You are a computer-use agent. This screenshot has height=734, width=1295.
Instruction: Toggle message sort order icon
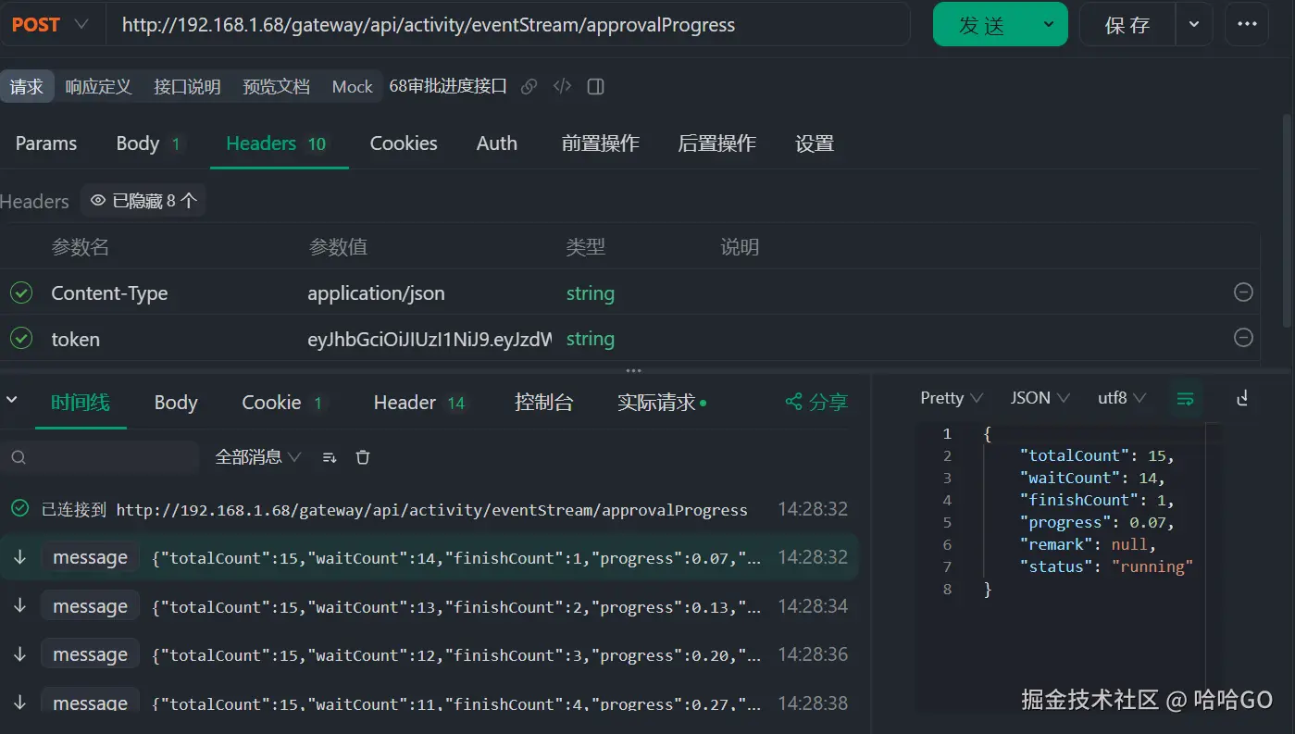(x=330, y=457)
